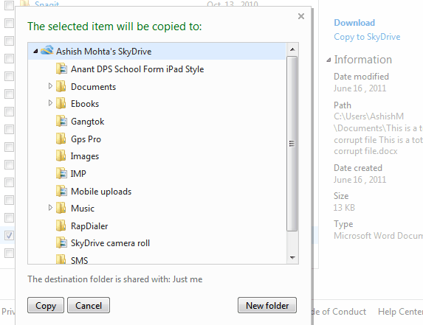
Task: Click the Music folder icon
Action: pyautogui.click(x=61, y=208)
